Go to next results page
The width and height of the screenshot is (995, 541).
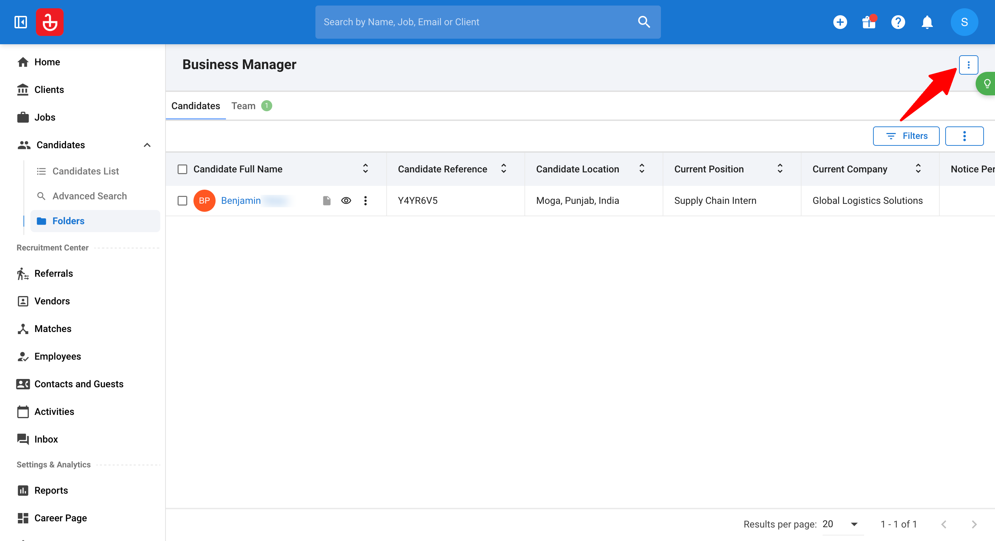[974, 524]
